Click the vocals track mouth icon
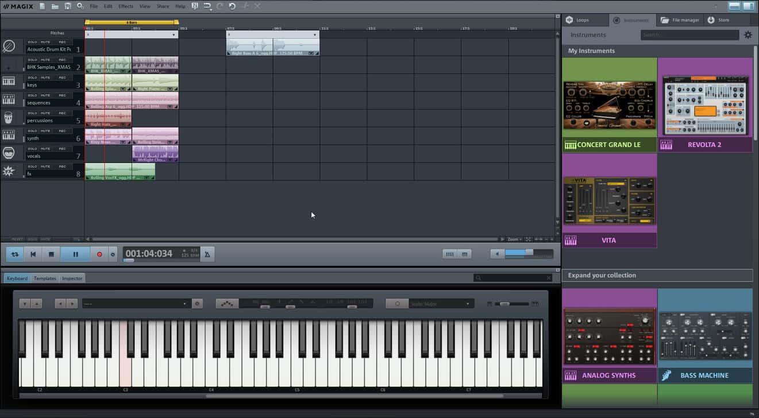The width and height of the screenshot is (759, 418). [9, 153]
